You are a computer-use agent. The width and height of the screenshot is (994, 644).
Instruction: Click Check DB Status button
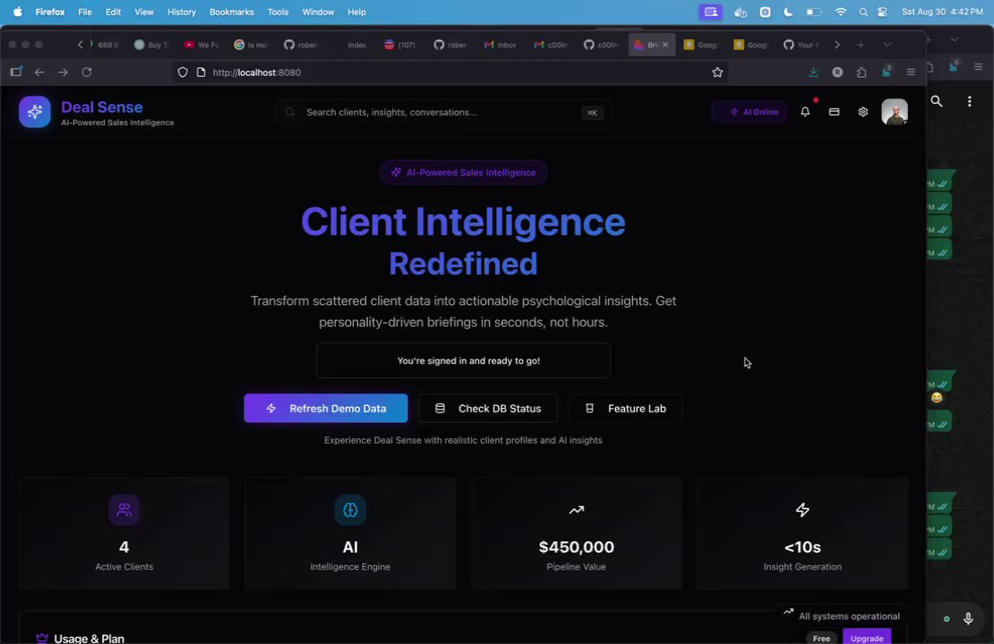coord(487,409)
